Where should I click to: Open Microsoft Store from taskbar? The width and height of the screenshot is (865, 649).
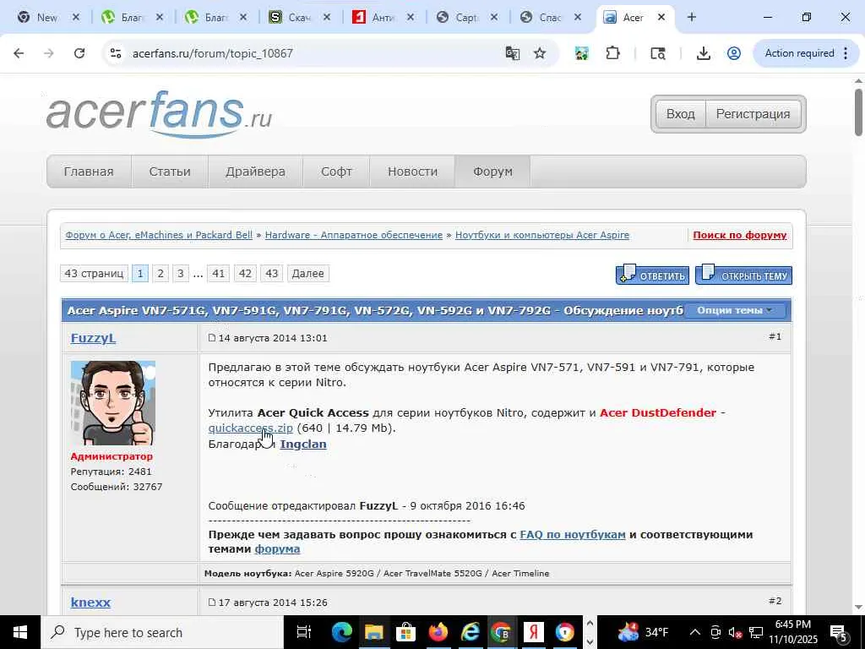tap(405, 632)
